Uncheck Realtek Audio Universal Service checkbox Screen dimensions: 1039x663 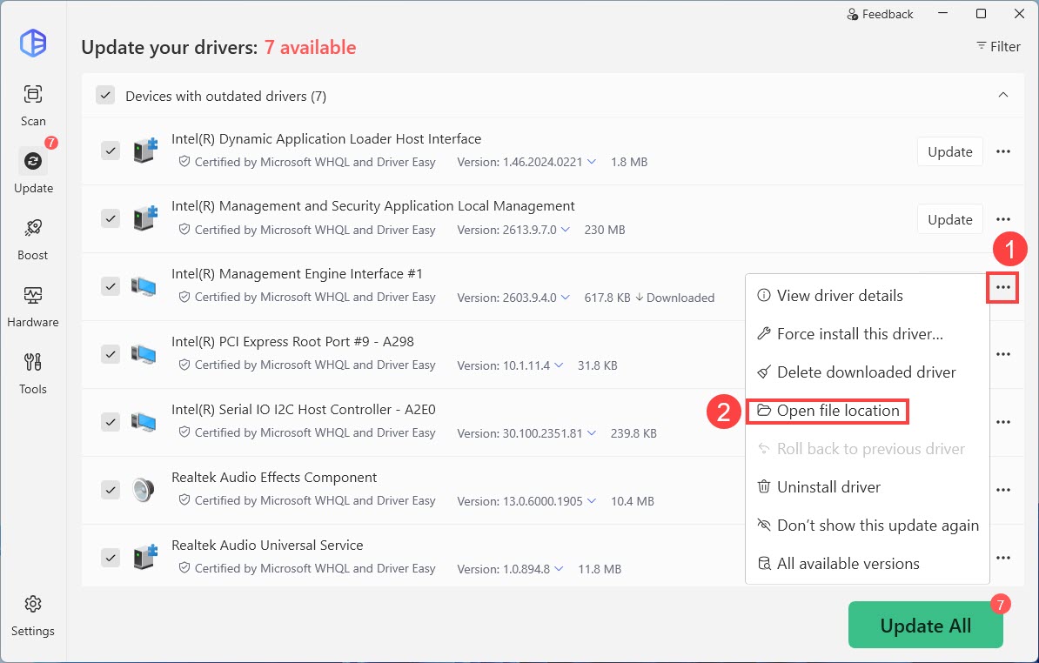click(110, 557)
